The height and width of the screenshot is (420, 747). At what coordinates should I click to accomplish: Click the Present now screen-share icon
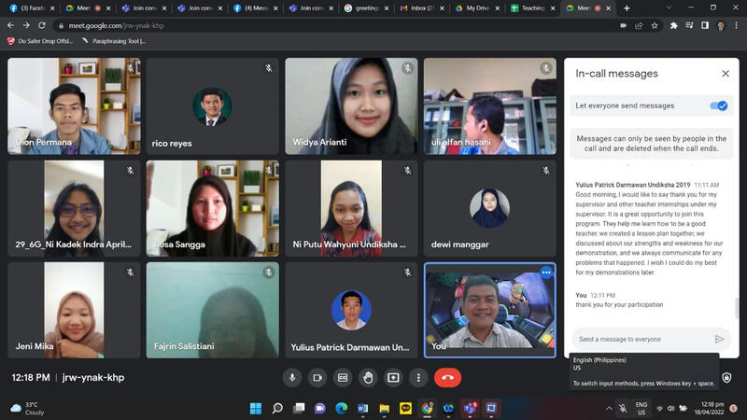pos(393,377)
